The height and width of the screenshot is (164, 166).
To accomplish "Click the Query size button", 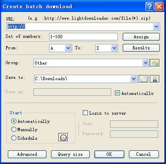I will (x=70, y=154).
